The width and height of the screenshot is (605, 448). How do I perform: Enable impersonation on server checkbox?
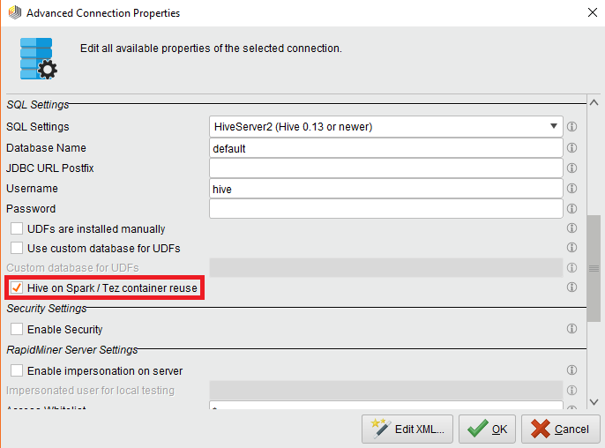click(x=17, y=371)
